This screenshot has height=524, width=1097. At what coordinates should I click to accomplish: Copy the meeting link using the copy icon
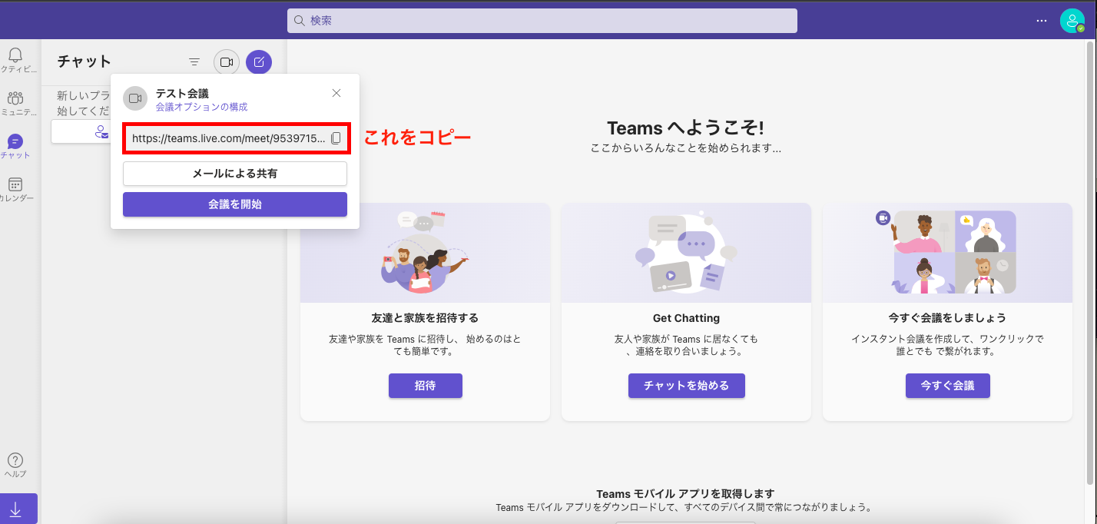coord(336,139)
